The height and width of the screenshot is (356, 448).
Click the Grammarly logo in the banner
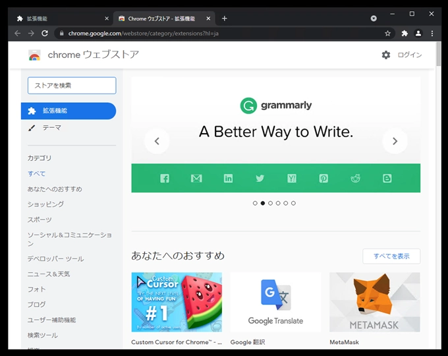pyautogui.click(x=276, y=105)
